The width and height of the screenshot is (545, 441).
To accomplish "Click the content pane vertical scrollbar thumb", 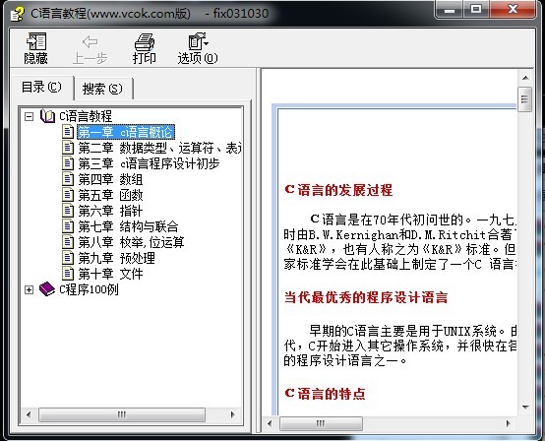I will 525,99.
